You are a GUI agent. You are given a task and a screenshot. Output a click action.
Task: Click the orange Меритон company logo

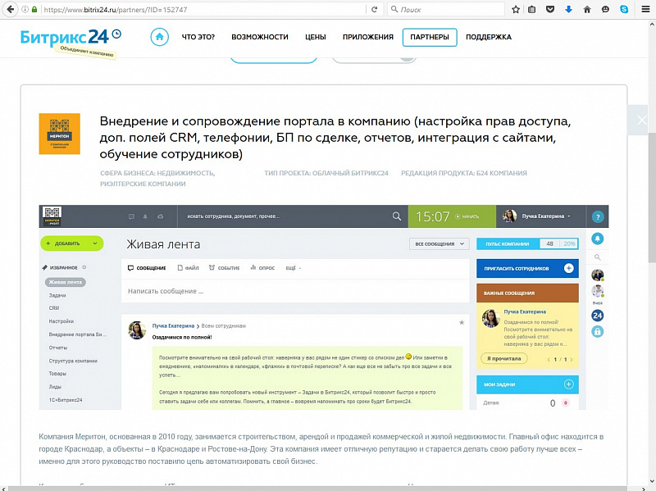(x=59, y=134)
